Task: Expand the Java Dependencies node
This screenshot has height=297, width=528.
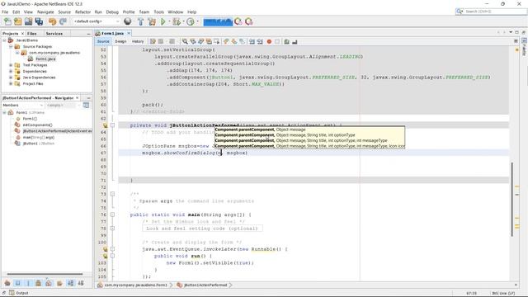Action: [11, 78]
